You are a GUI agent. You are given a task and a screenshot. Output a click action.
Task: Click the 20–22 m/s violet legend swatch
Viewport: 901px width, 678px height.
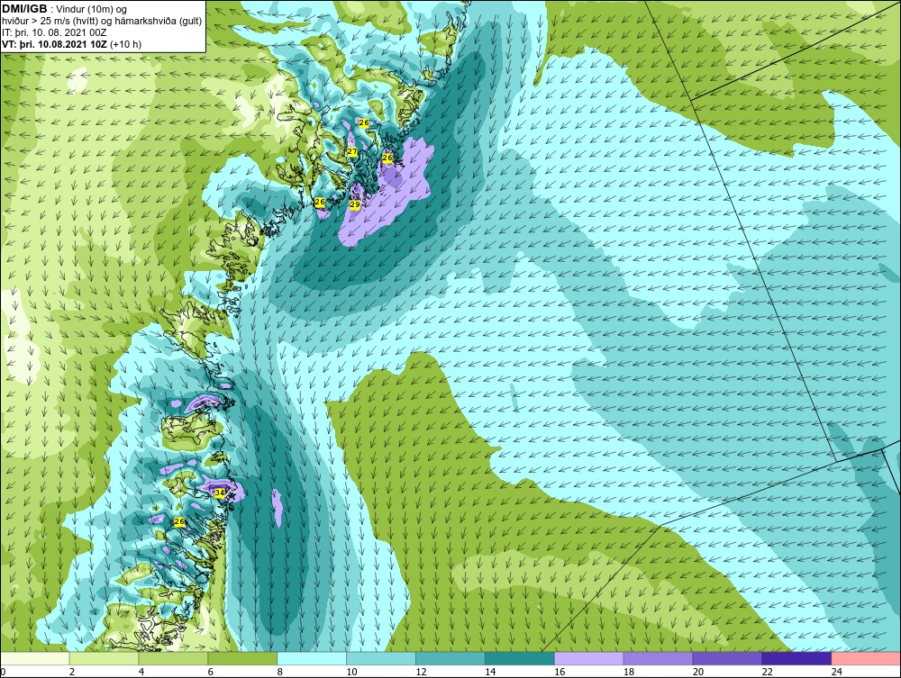pyautogui.click(x=727, y=658)
